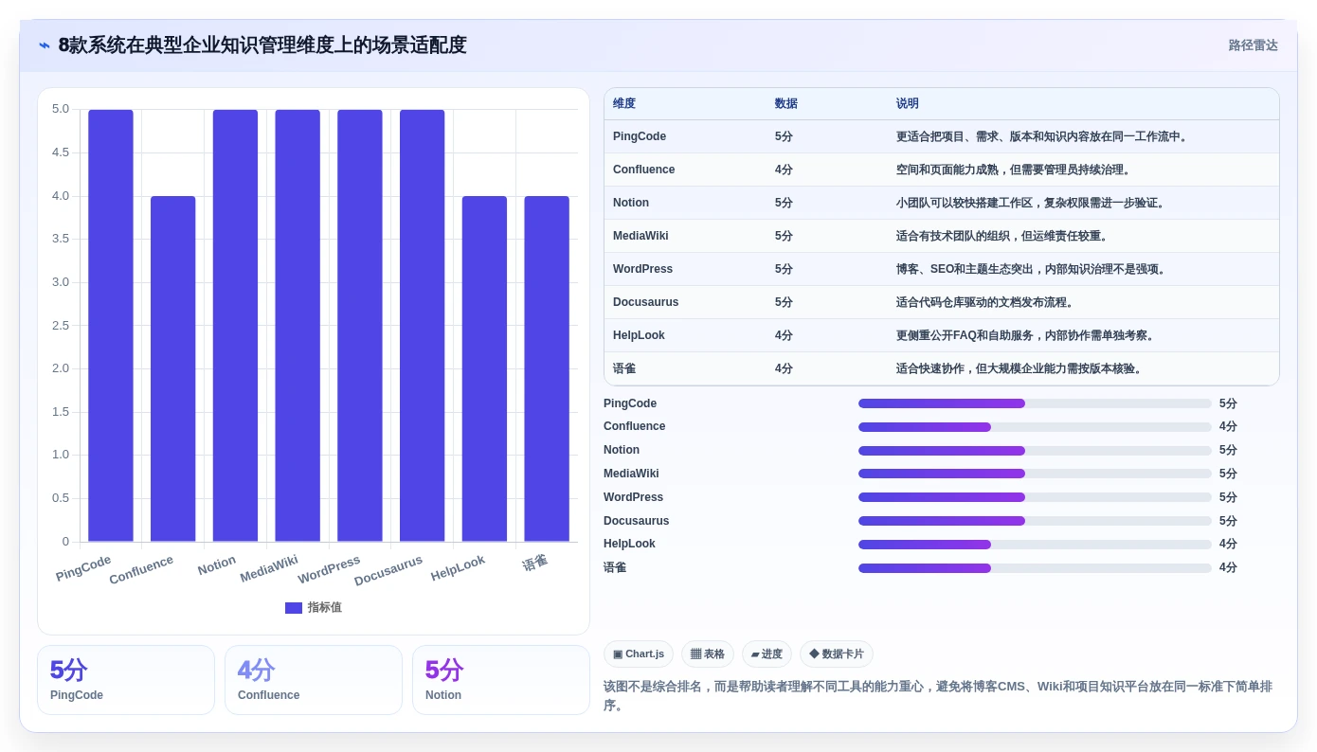Viewport: 1317px width, 752px height.
Task: Click the 路径雷达 label in header
Action: (1253, 45)
